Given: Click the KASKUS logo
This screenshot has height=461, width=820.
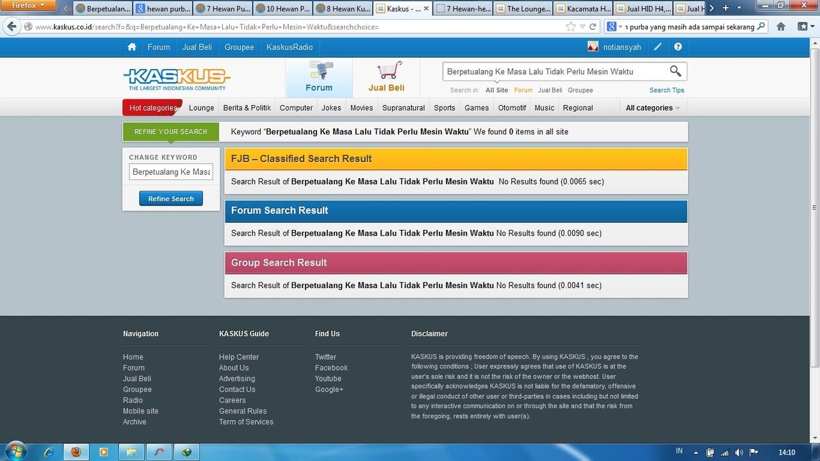Looking at the screenshot, I should coord(177,79).
